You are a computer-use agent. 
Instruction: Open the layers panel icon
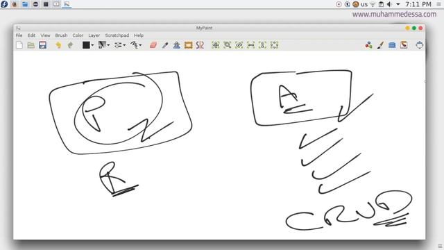point(392,45)
